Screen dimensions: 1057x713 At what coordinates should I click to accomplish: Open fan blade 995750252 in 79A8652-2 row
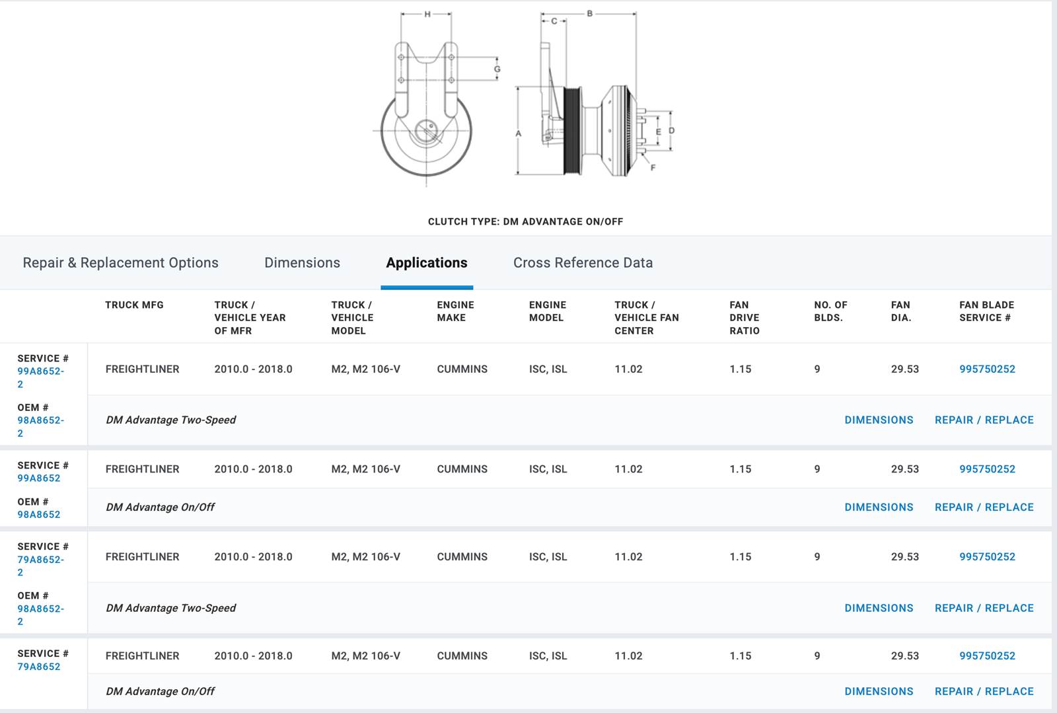point(987,556)
